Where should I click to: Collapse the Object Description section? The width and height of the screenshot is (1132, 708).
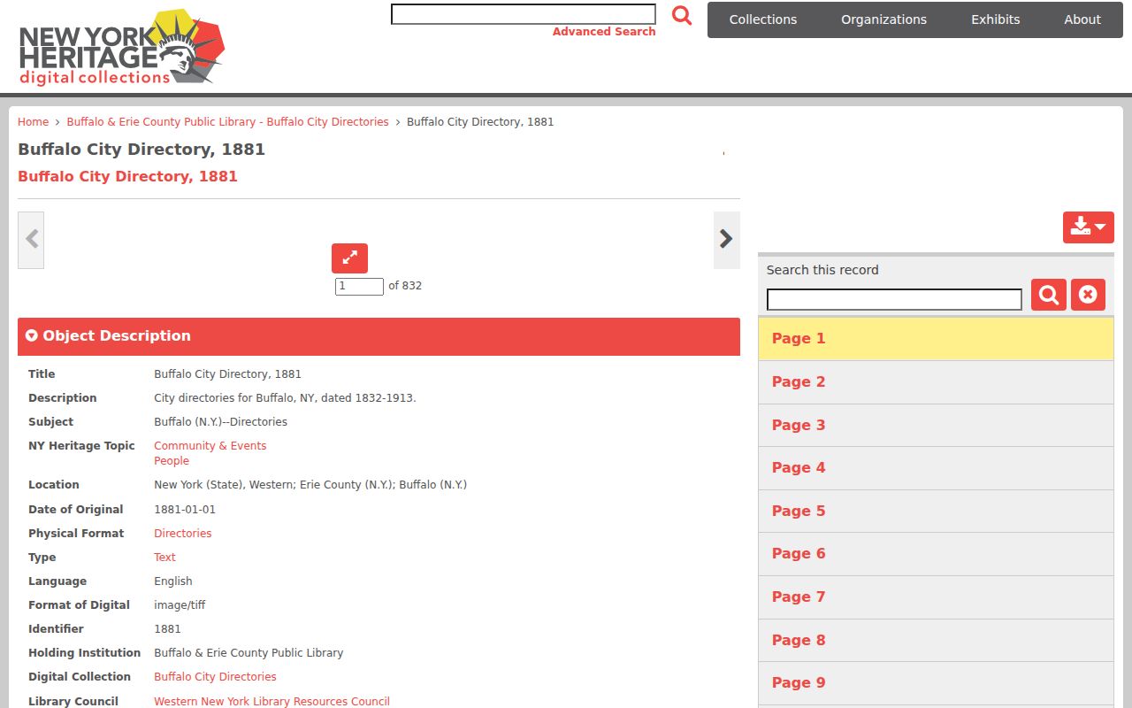click(379, 336)
